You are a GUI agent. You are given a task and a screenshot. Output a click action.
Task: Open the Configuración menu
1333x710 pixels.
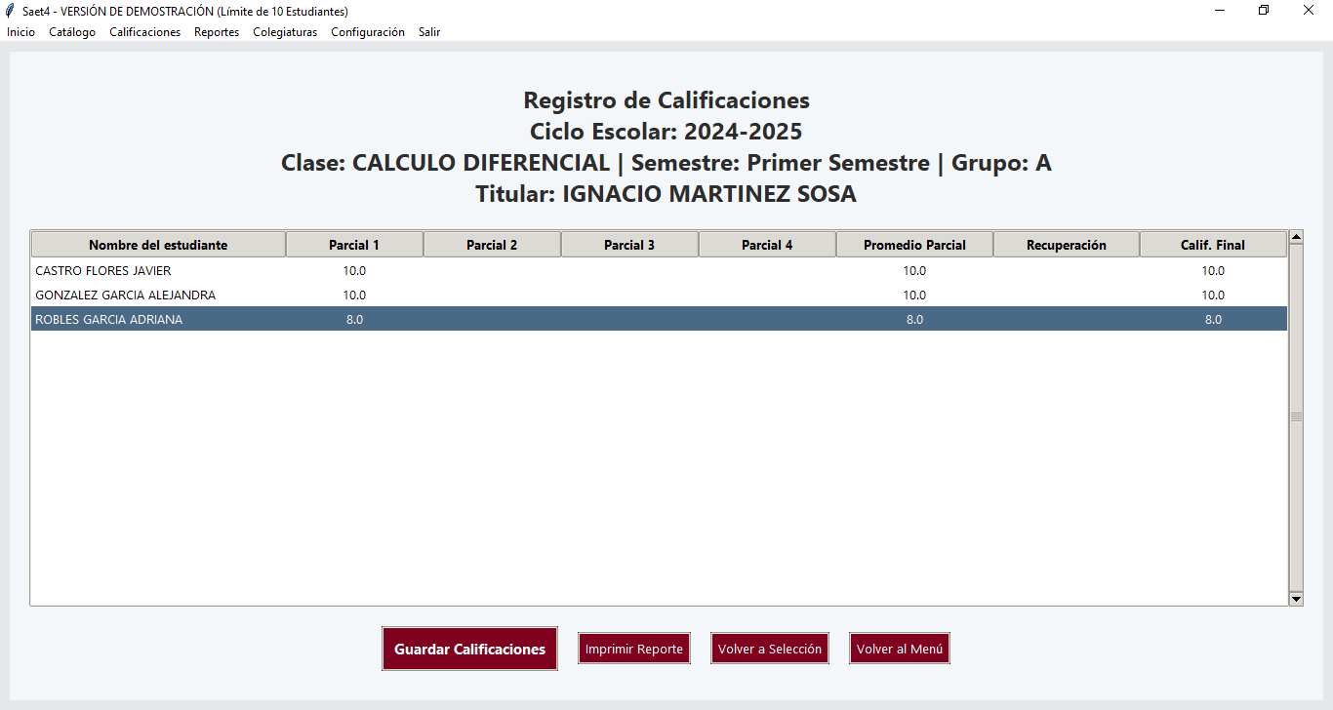tap(368, 32)
